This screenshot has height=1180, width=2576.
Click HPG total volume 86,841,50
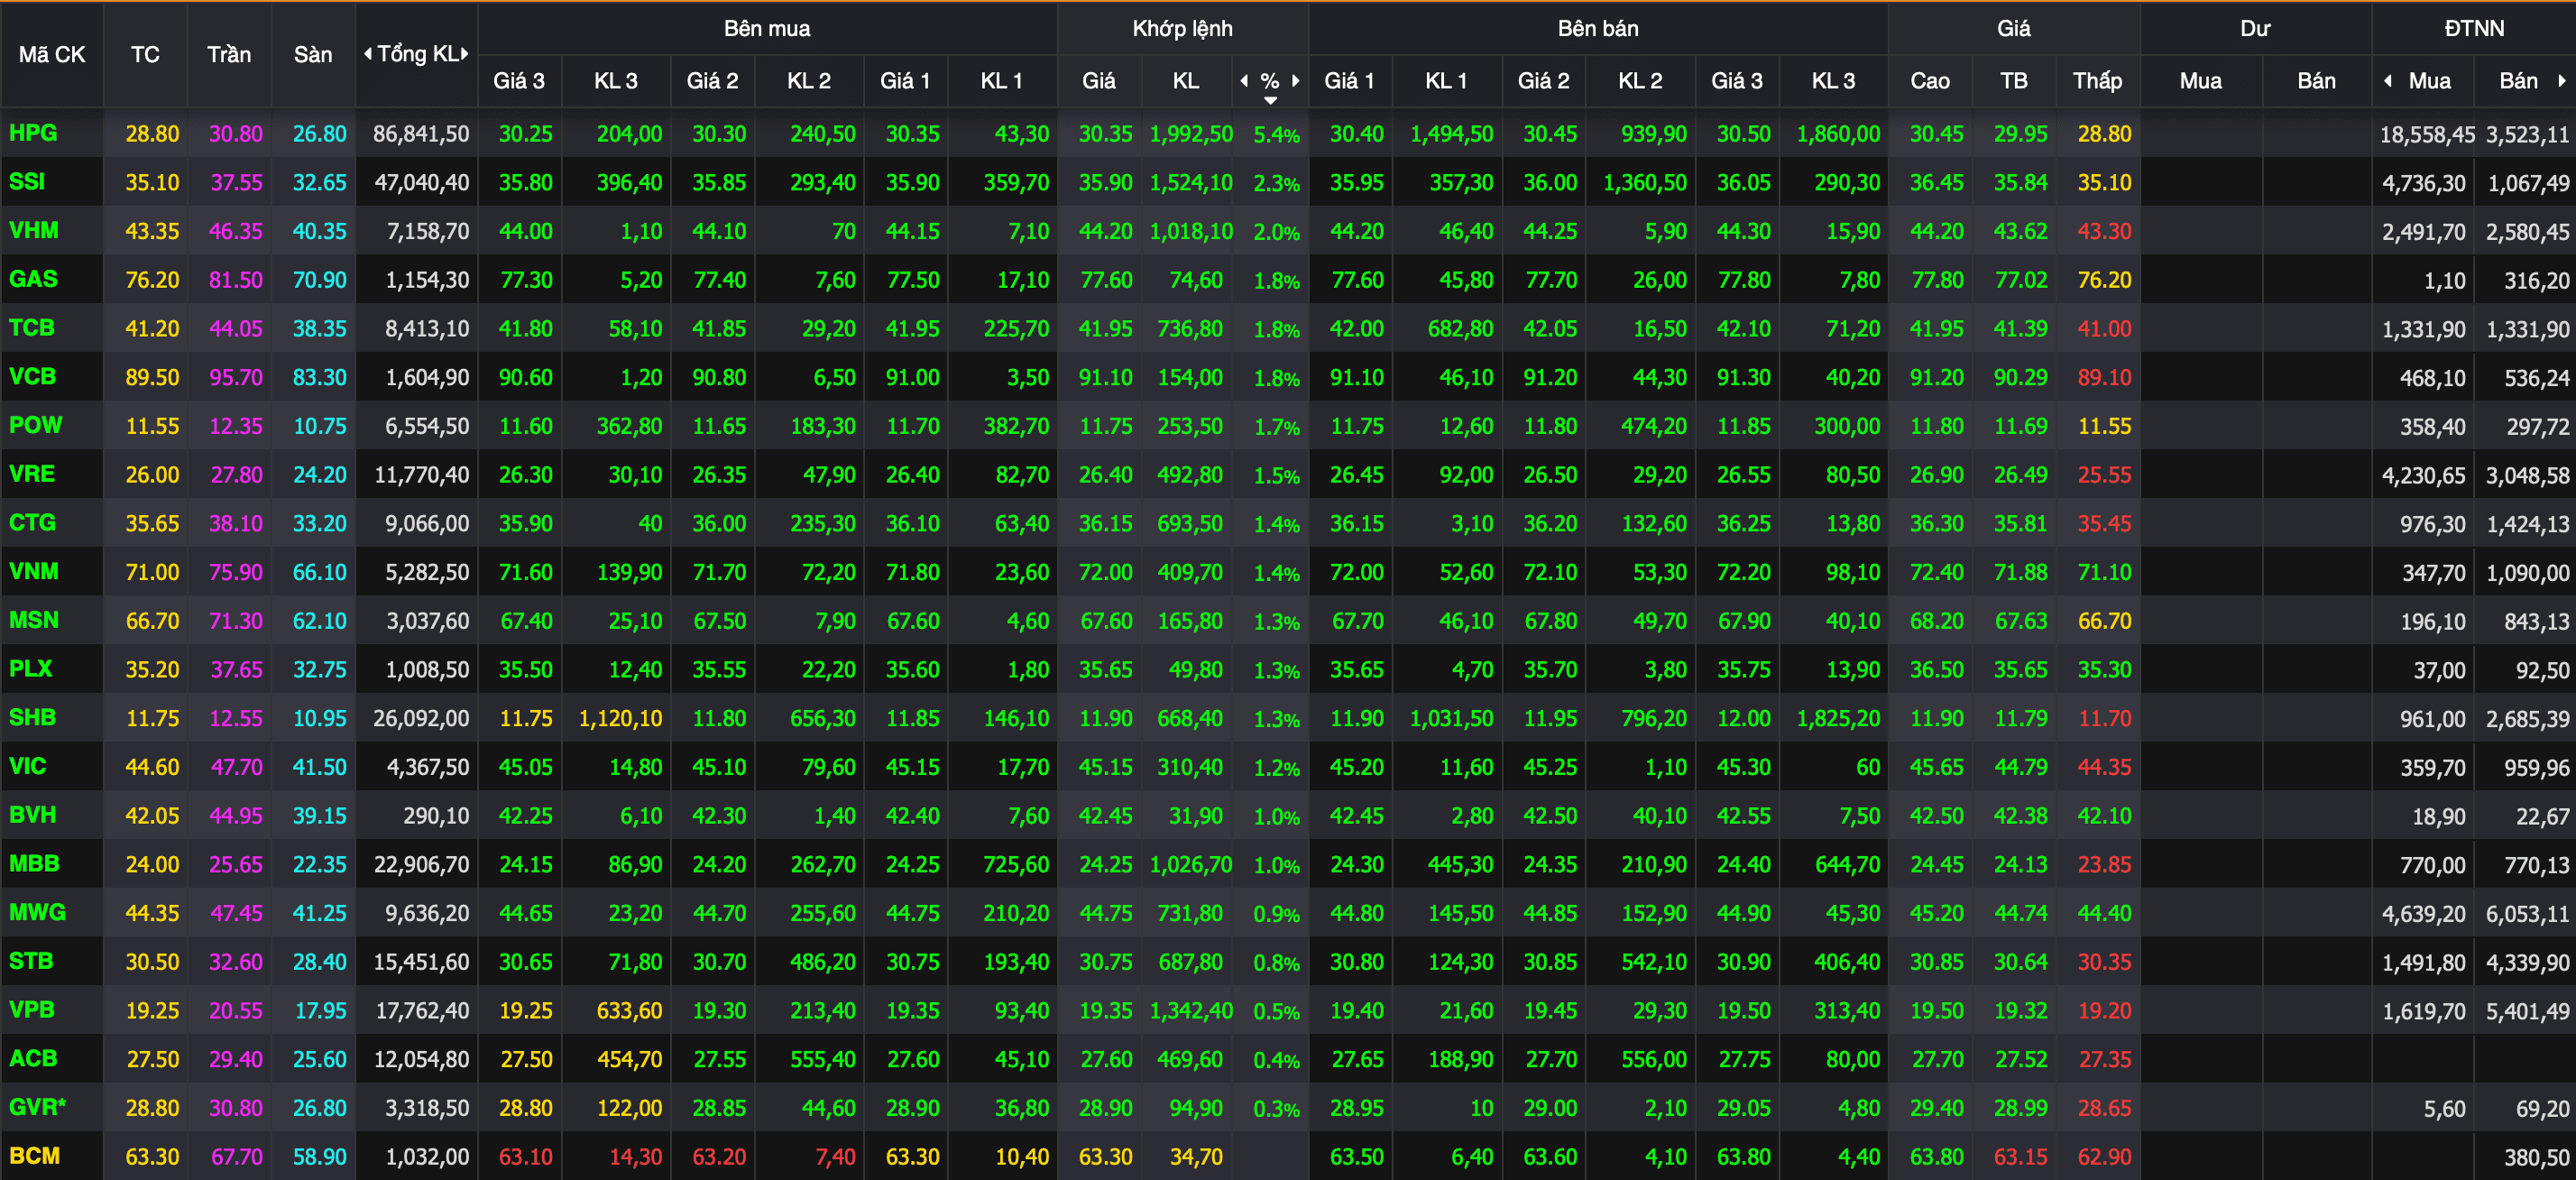(x=421, y=134)
